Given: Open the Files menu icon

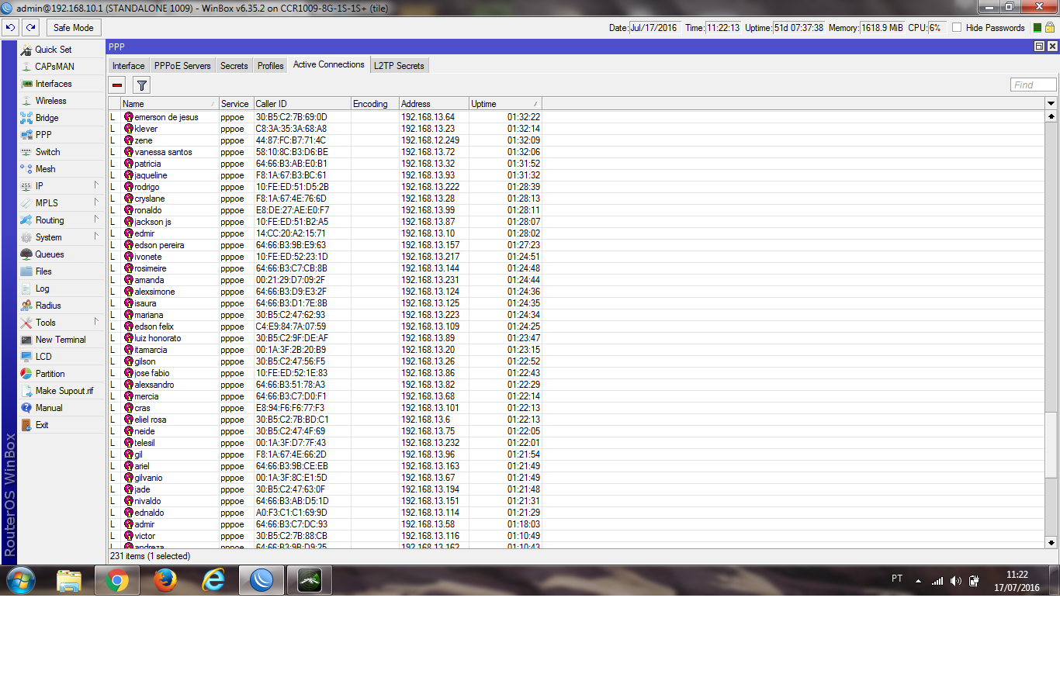Looking at the screenshot, I should tap(26, 271).
